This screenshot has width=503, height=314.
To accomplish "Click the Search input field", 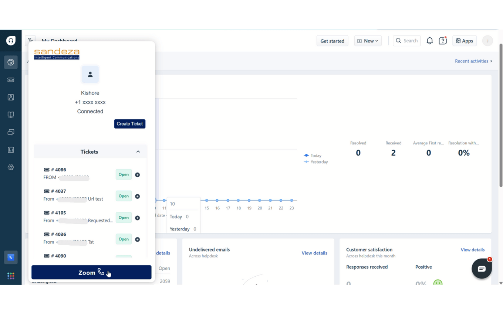I will tap(407, 41).
